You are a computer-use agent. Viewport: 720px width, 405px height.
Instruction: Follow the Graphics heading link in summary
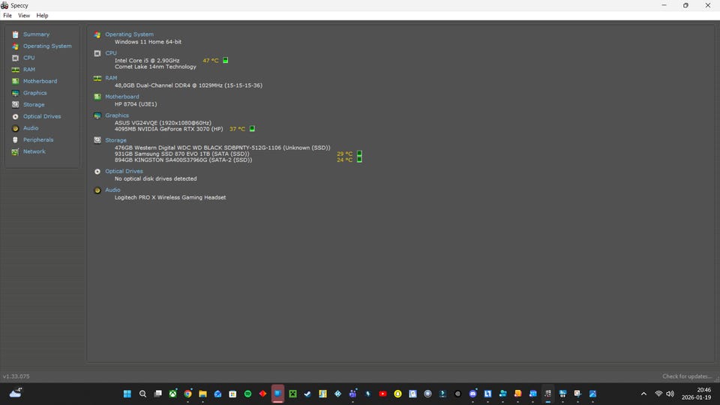point(117,115)
